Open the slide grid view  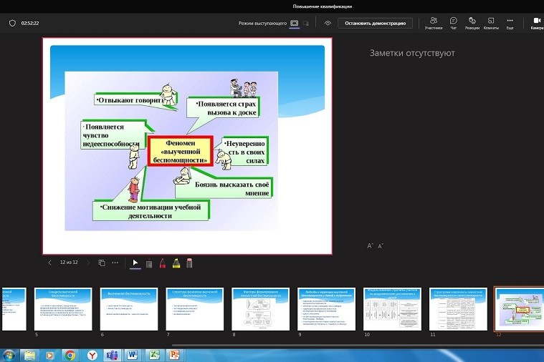102,263
